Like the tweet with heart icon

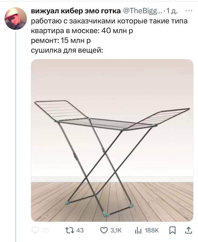click(x=104, y=230)
